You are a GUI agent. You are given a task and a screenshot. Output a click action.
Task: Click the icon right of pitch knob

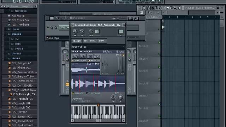97,31
